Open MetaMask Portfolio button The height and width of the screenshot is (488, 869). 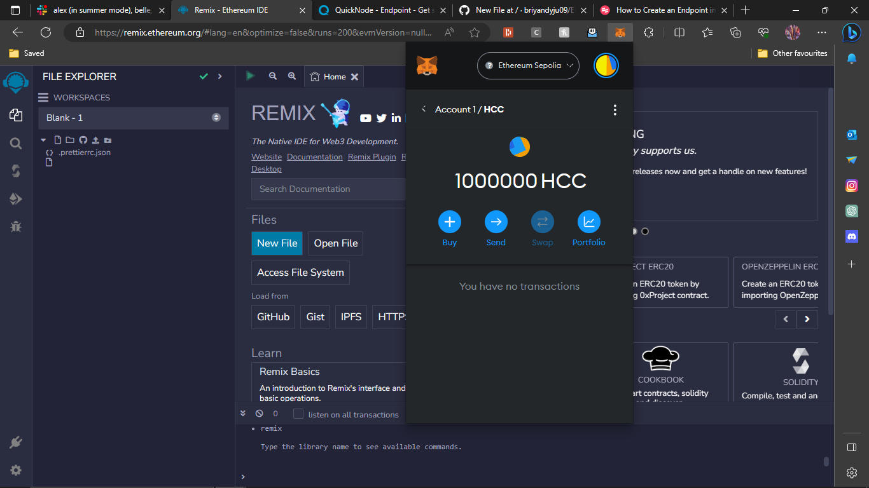(x=589, y=229)
